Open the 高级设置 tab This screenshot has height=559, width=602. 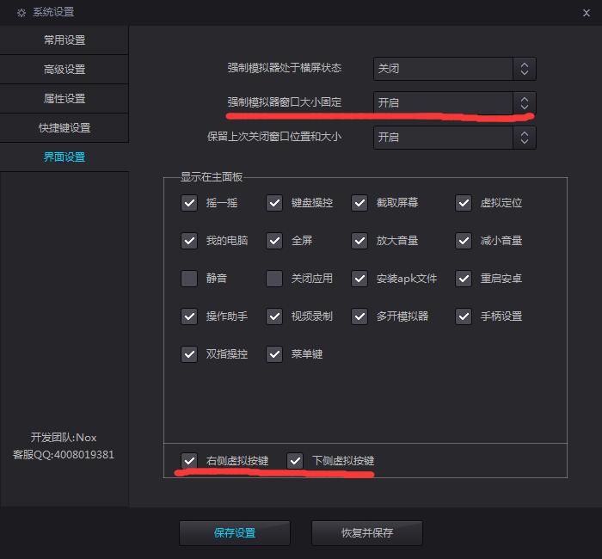click(64, 69)
